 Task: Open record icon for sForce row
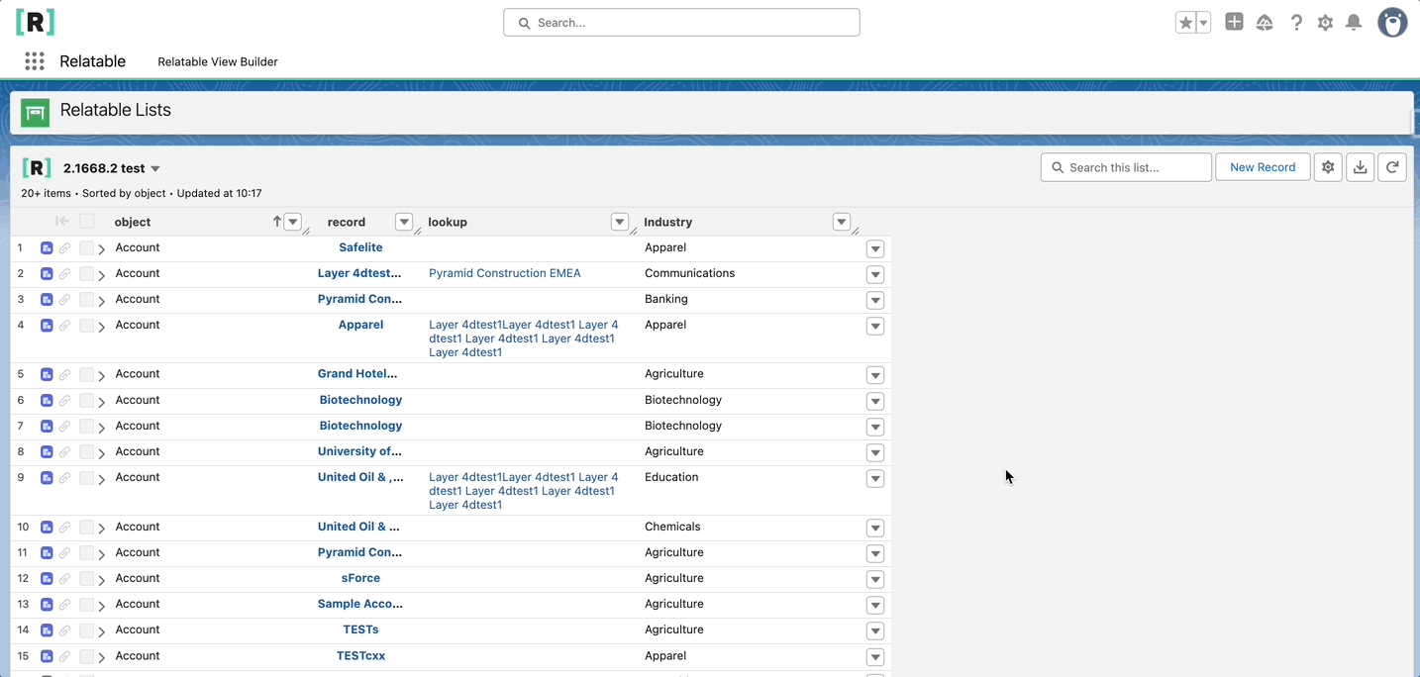47,579
